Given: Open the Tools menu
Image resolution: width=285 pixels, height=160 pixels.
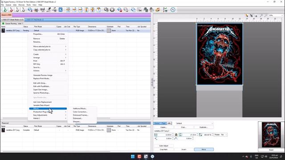Looking at the screenshot, I should coord(28,5).
